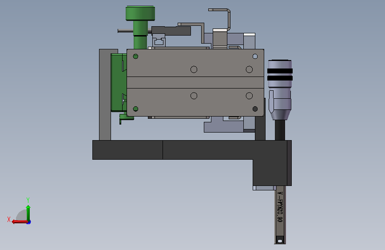385x250 pixels.
Task: Select the tall gray vertical support post
Action: (x=105, y=95)
